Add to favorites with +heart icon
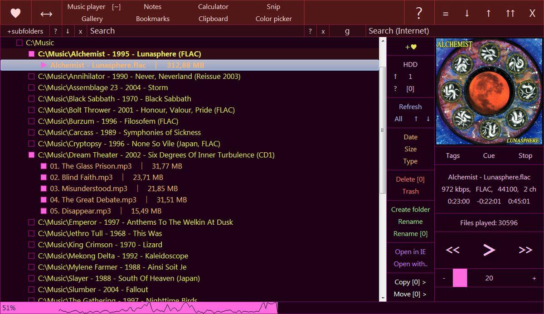Image resolution: width=544 pixels, height=314 pixels. [411, 47]
